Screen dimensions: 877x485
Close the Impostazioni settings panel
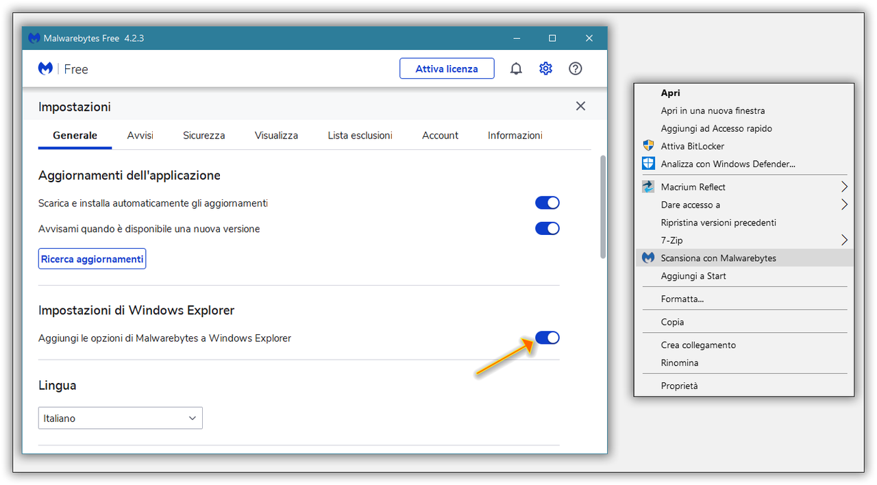580,106
